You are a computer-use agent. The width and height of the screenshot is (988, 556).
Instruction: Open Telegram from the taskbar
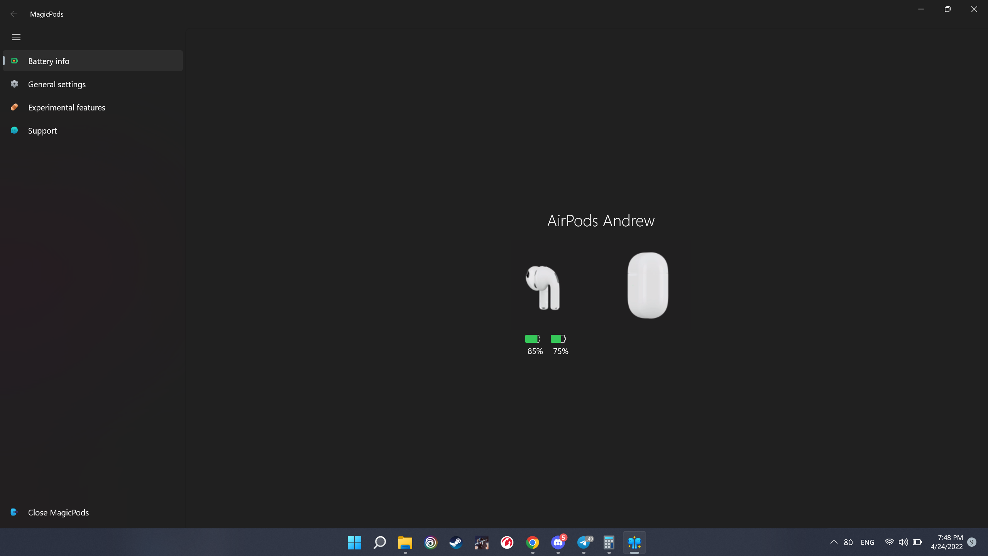pos(584,542)
